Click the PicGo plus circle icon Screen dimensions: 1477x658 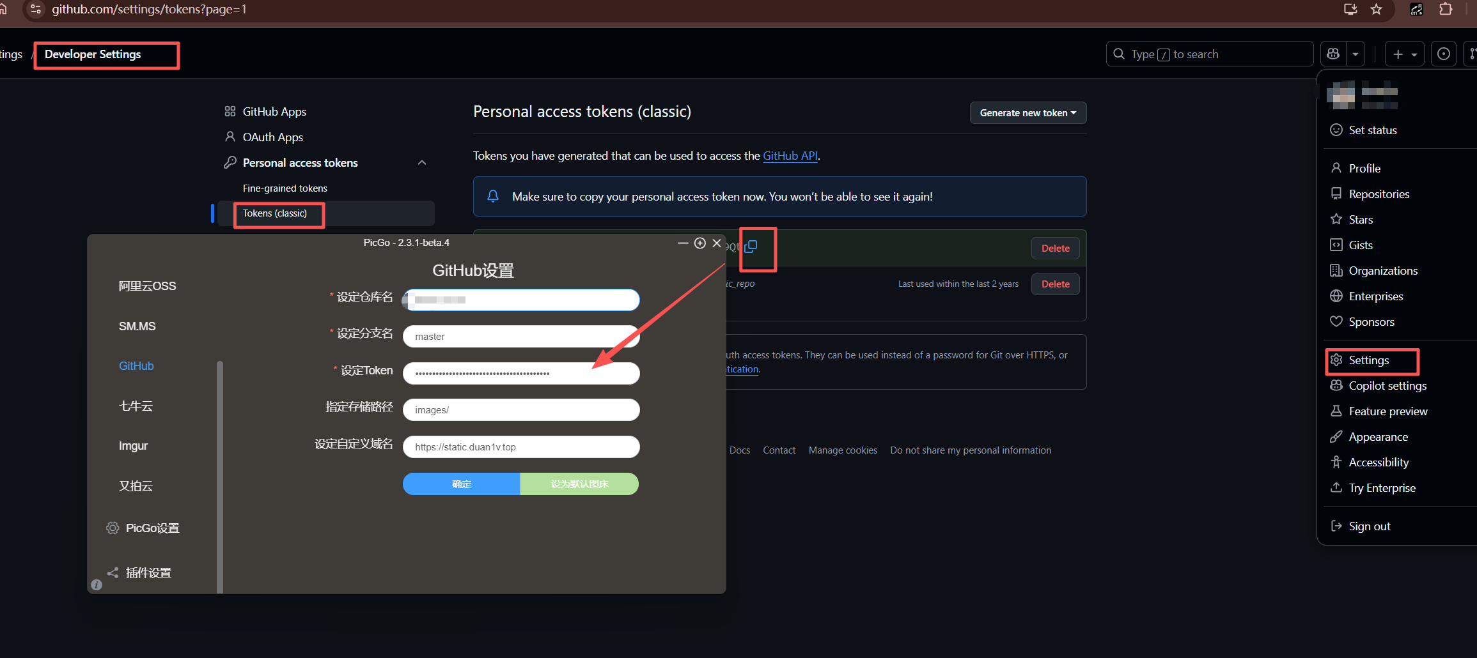click(700, 243)
